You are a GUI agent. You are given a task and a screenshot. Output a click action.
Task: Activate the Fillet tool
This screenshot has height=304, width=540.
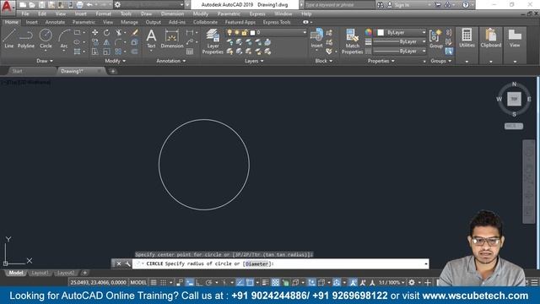119,42
